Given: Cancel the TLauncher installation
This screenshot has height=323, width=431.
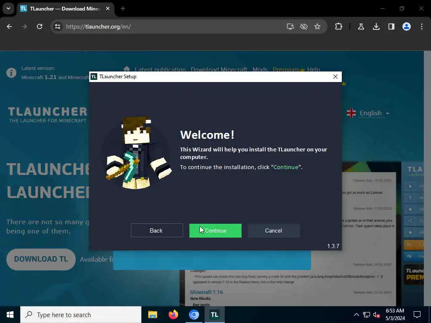Looking at the screenshot, I should (x=274, y=230).
